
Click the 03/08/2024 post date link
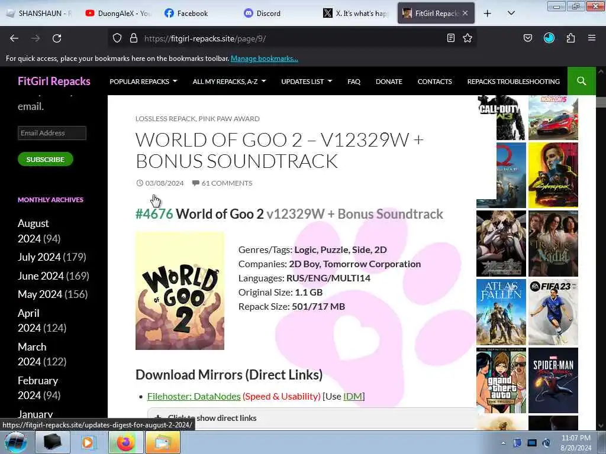(165, 183)
